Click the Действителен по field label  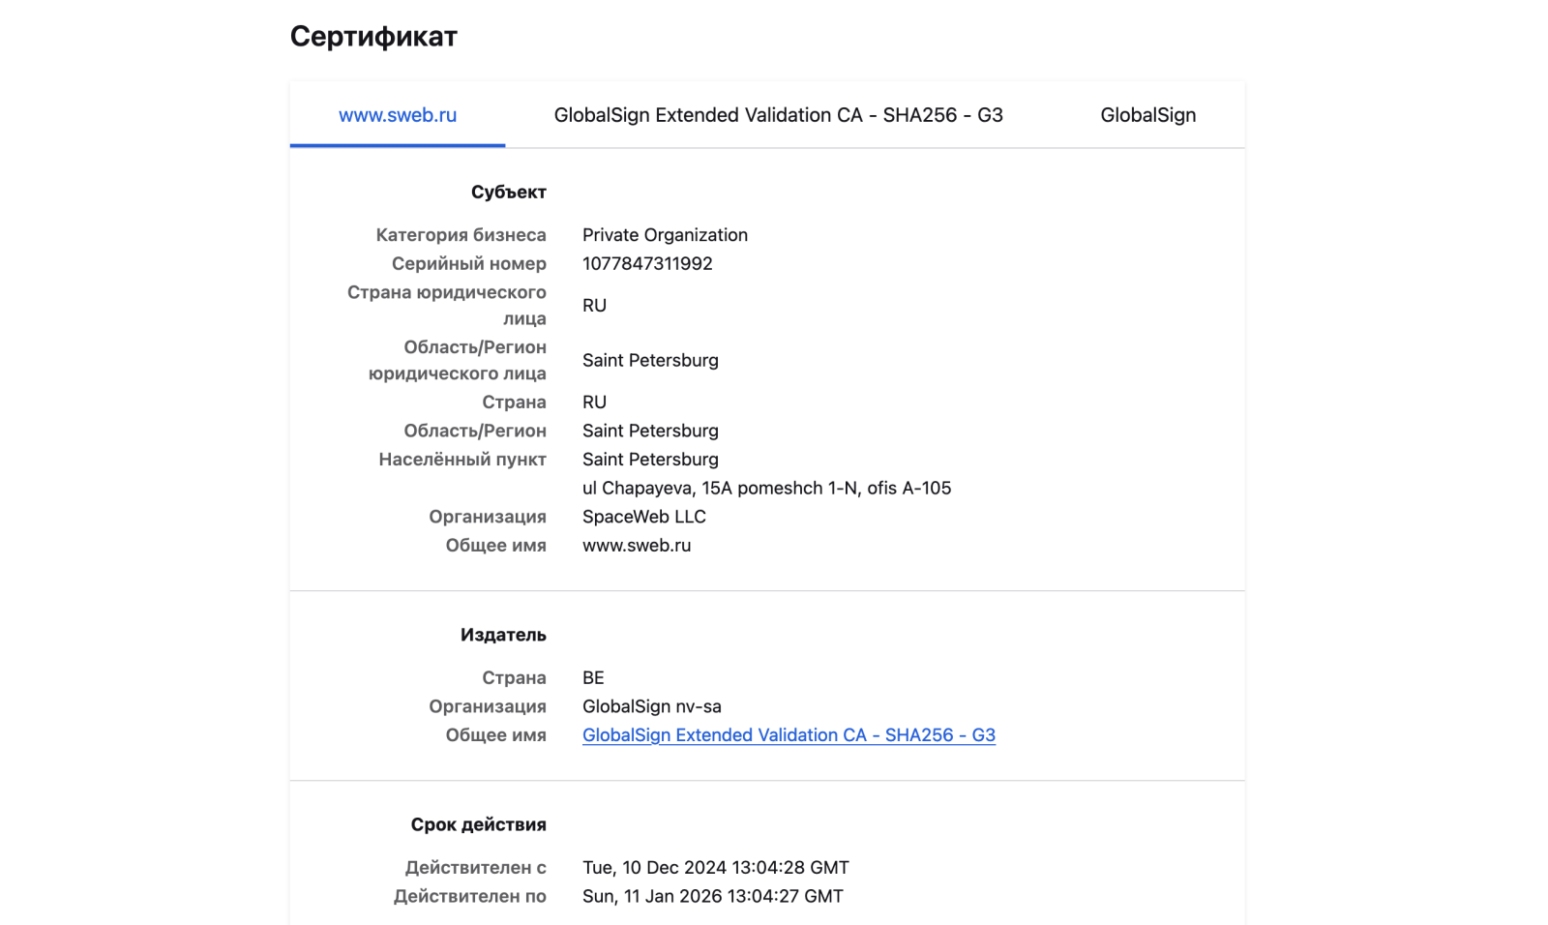(469, 897)
